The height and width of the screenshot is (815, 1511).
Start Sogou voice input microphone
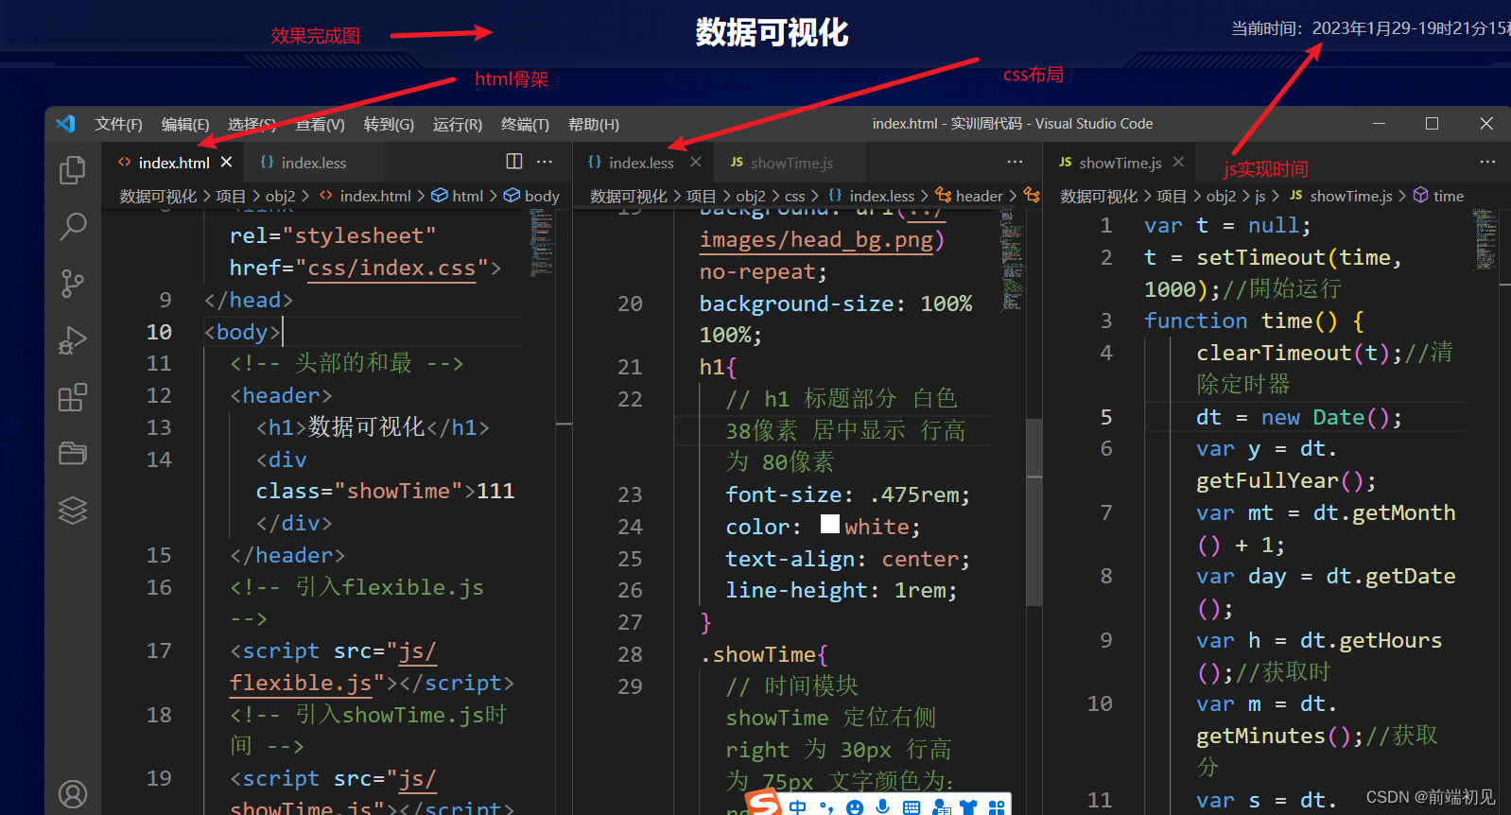pos(882,806)
